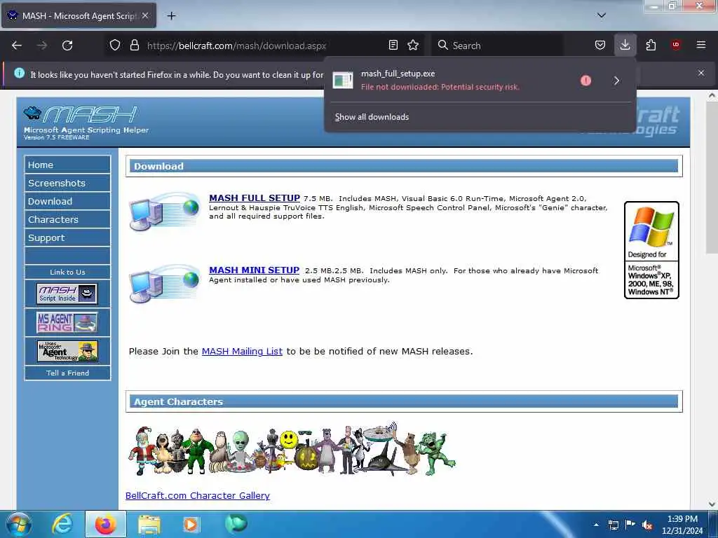Bookmark this page with the star icon

pos(413,45)
